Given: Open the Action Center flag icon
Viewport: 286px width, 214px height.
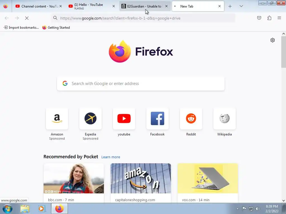Looking at the screenshot, I should coord(244,209).
